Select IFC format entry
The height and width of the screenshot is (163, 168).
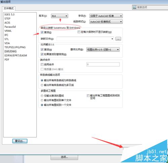(6, 35)
